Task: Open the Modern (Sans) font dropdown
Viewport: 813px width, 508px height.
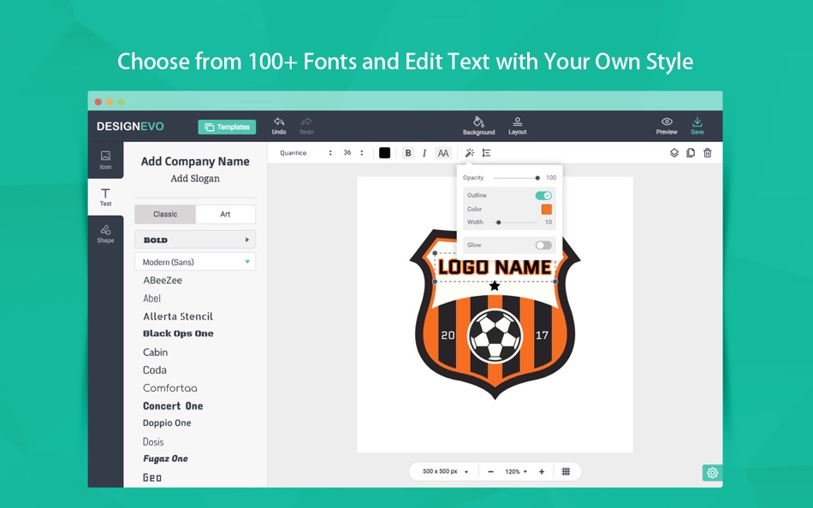Action: pos(195,262)
